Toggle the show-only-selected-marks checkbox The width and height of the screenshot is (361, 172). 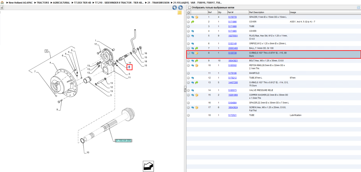[x=190, y=8]
